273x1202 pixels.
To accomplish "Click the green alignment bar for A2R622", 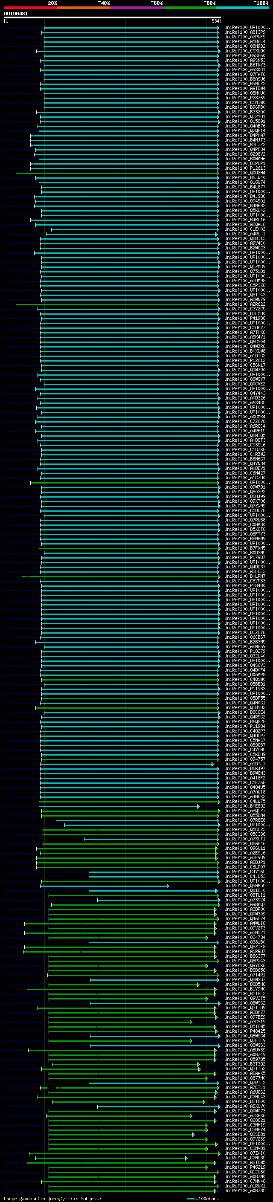I will click(117, 304).
